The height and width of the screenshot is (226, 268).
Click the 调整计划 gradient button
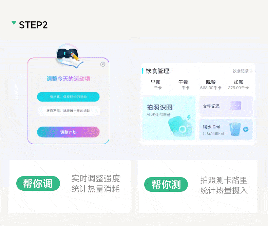(x=68, y=132)
